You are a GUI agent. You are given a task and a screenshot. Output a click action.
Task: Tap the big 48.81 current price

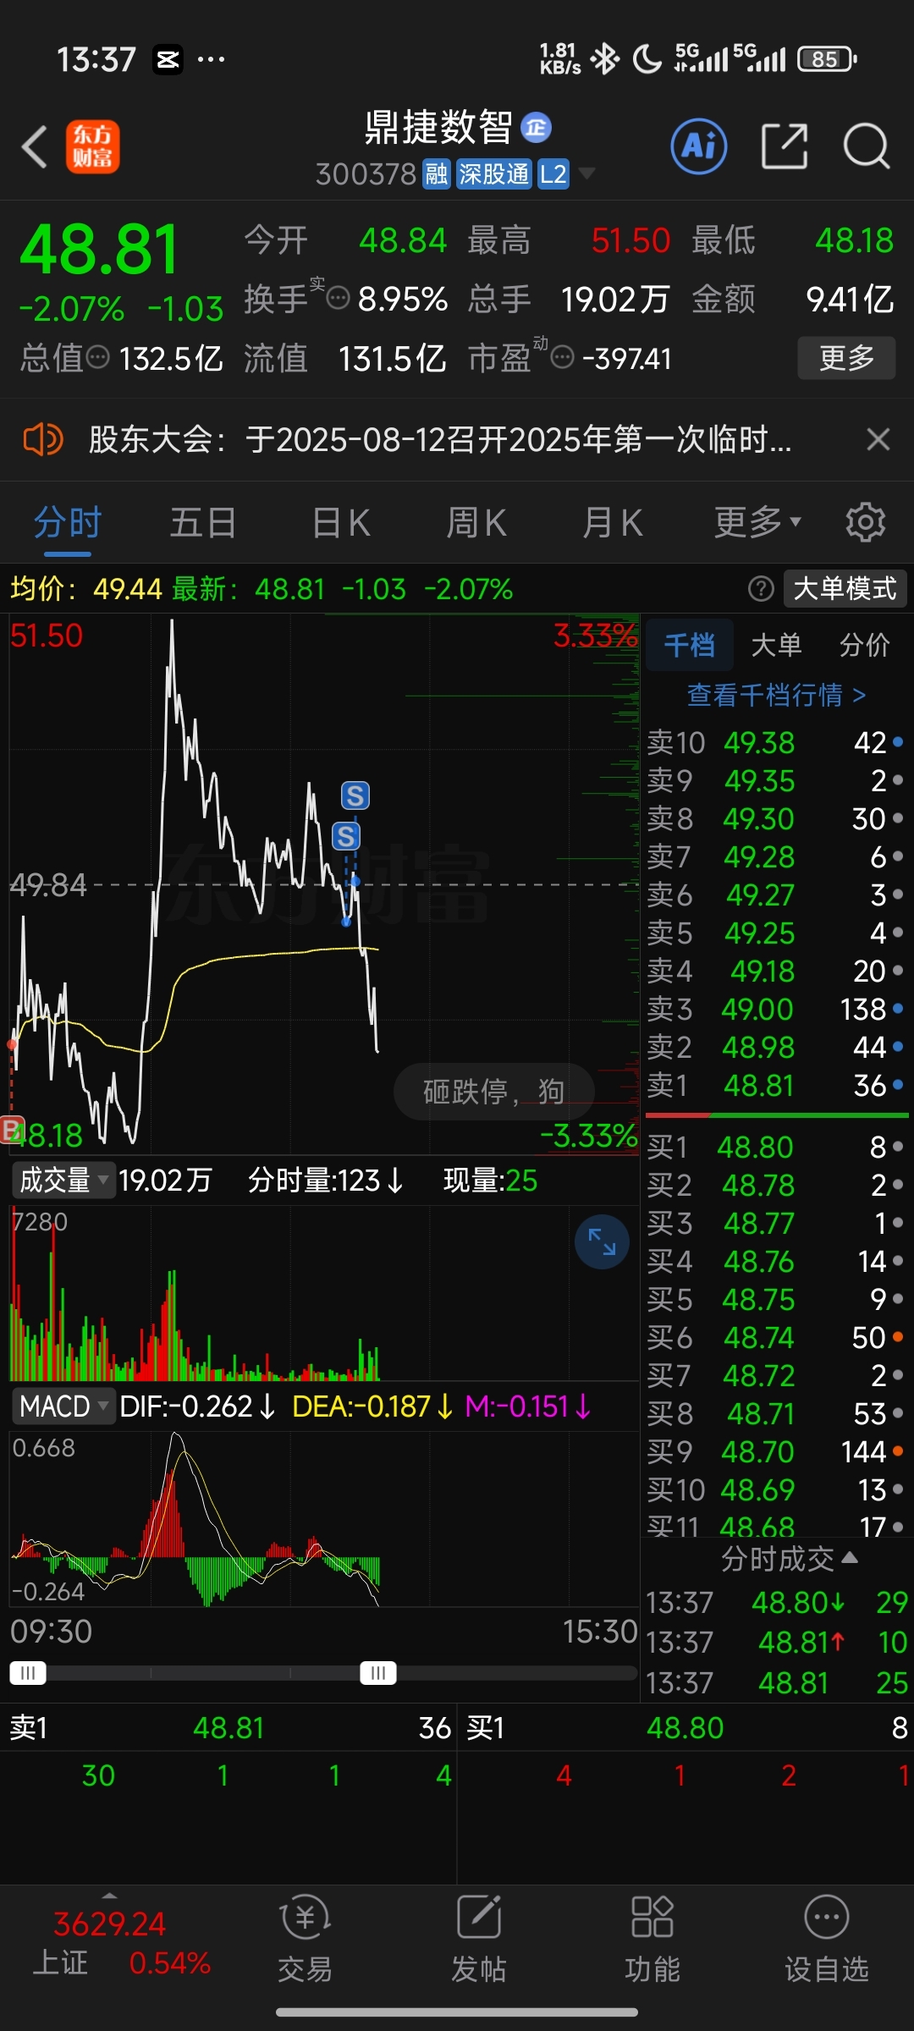(100, 250)
